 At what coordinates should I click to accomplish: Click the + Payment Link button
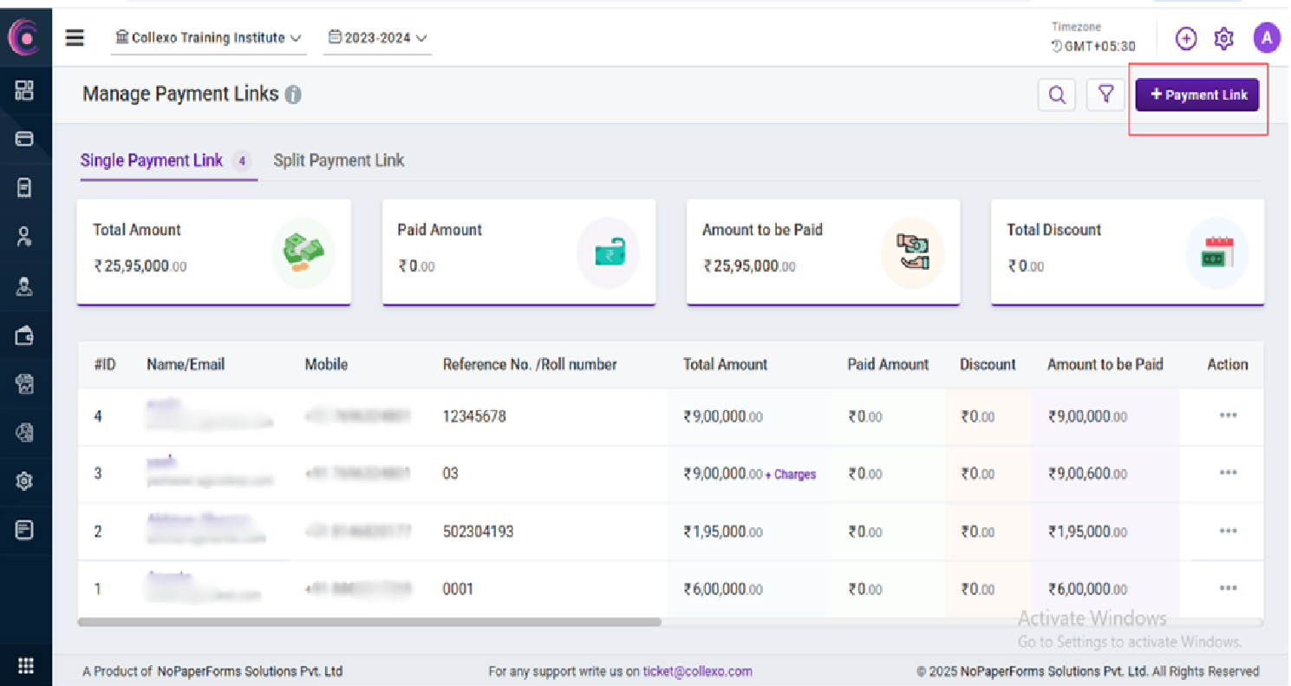click(x=1197, y=95)
